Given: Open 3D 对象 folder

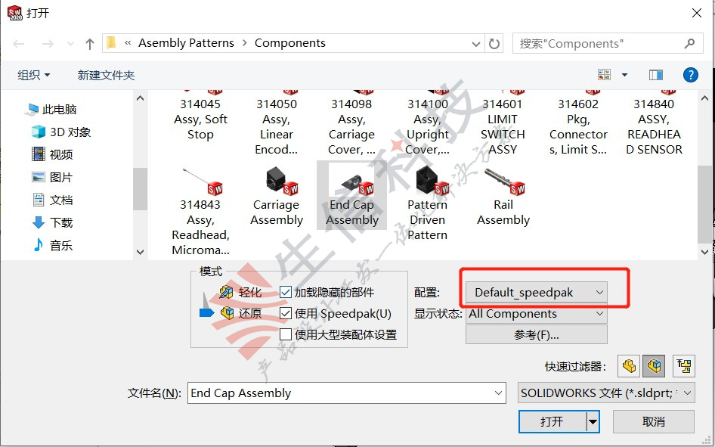Looking at the screenshot, I should 61,132.
